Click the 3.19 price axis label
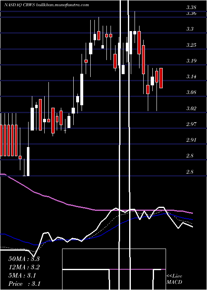The height and width of the screenshot is (290, 207). click(191, 61)
